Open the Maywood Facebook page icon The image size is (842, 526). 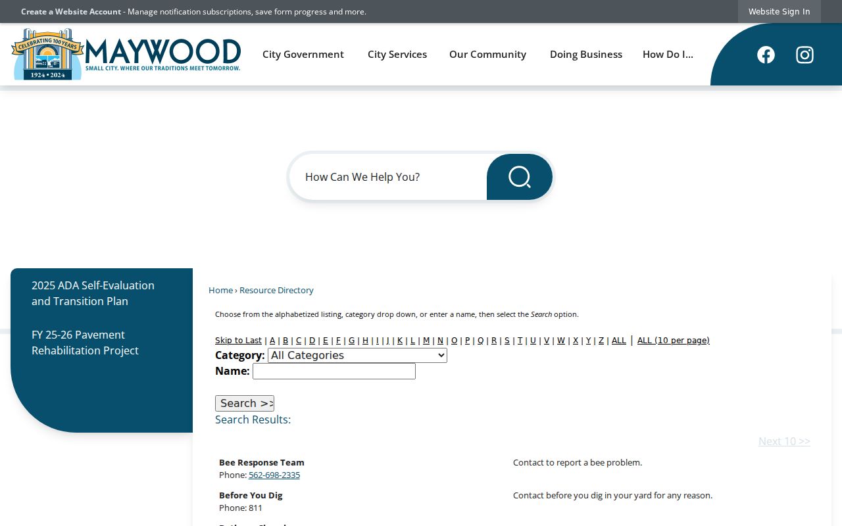click(766, 55)
